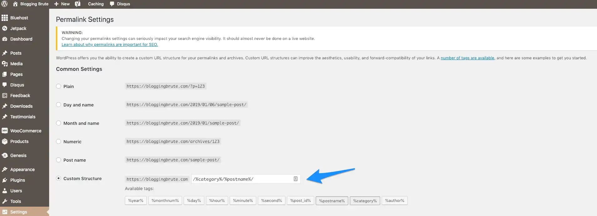
Task: Click the Media icon in sidebar
Action: coord(5,64)
